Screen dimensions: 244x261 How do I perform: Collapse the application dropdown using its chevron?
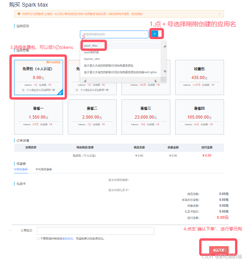click(145, 34)
